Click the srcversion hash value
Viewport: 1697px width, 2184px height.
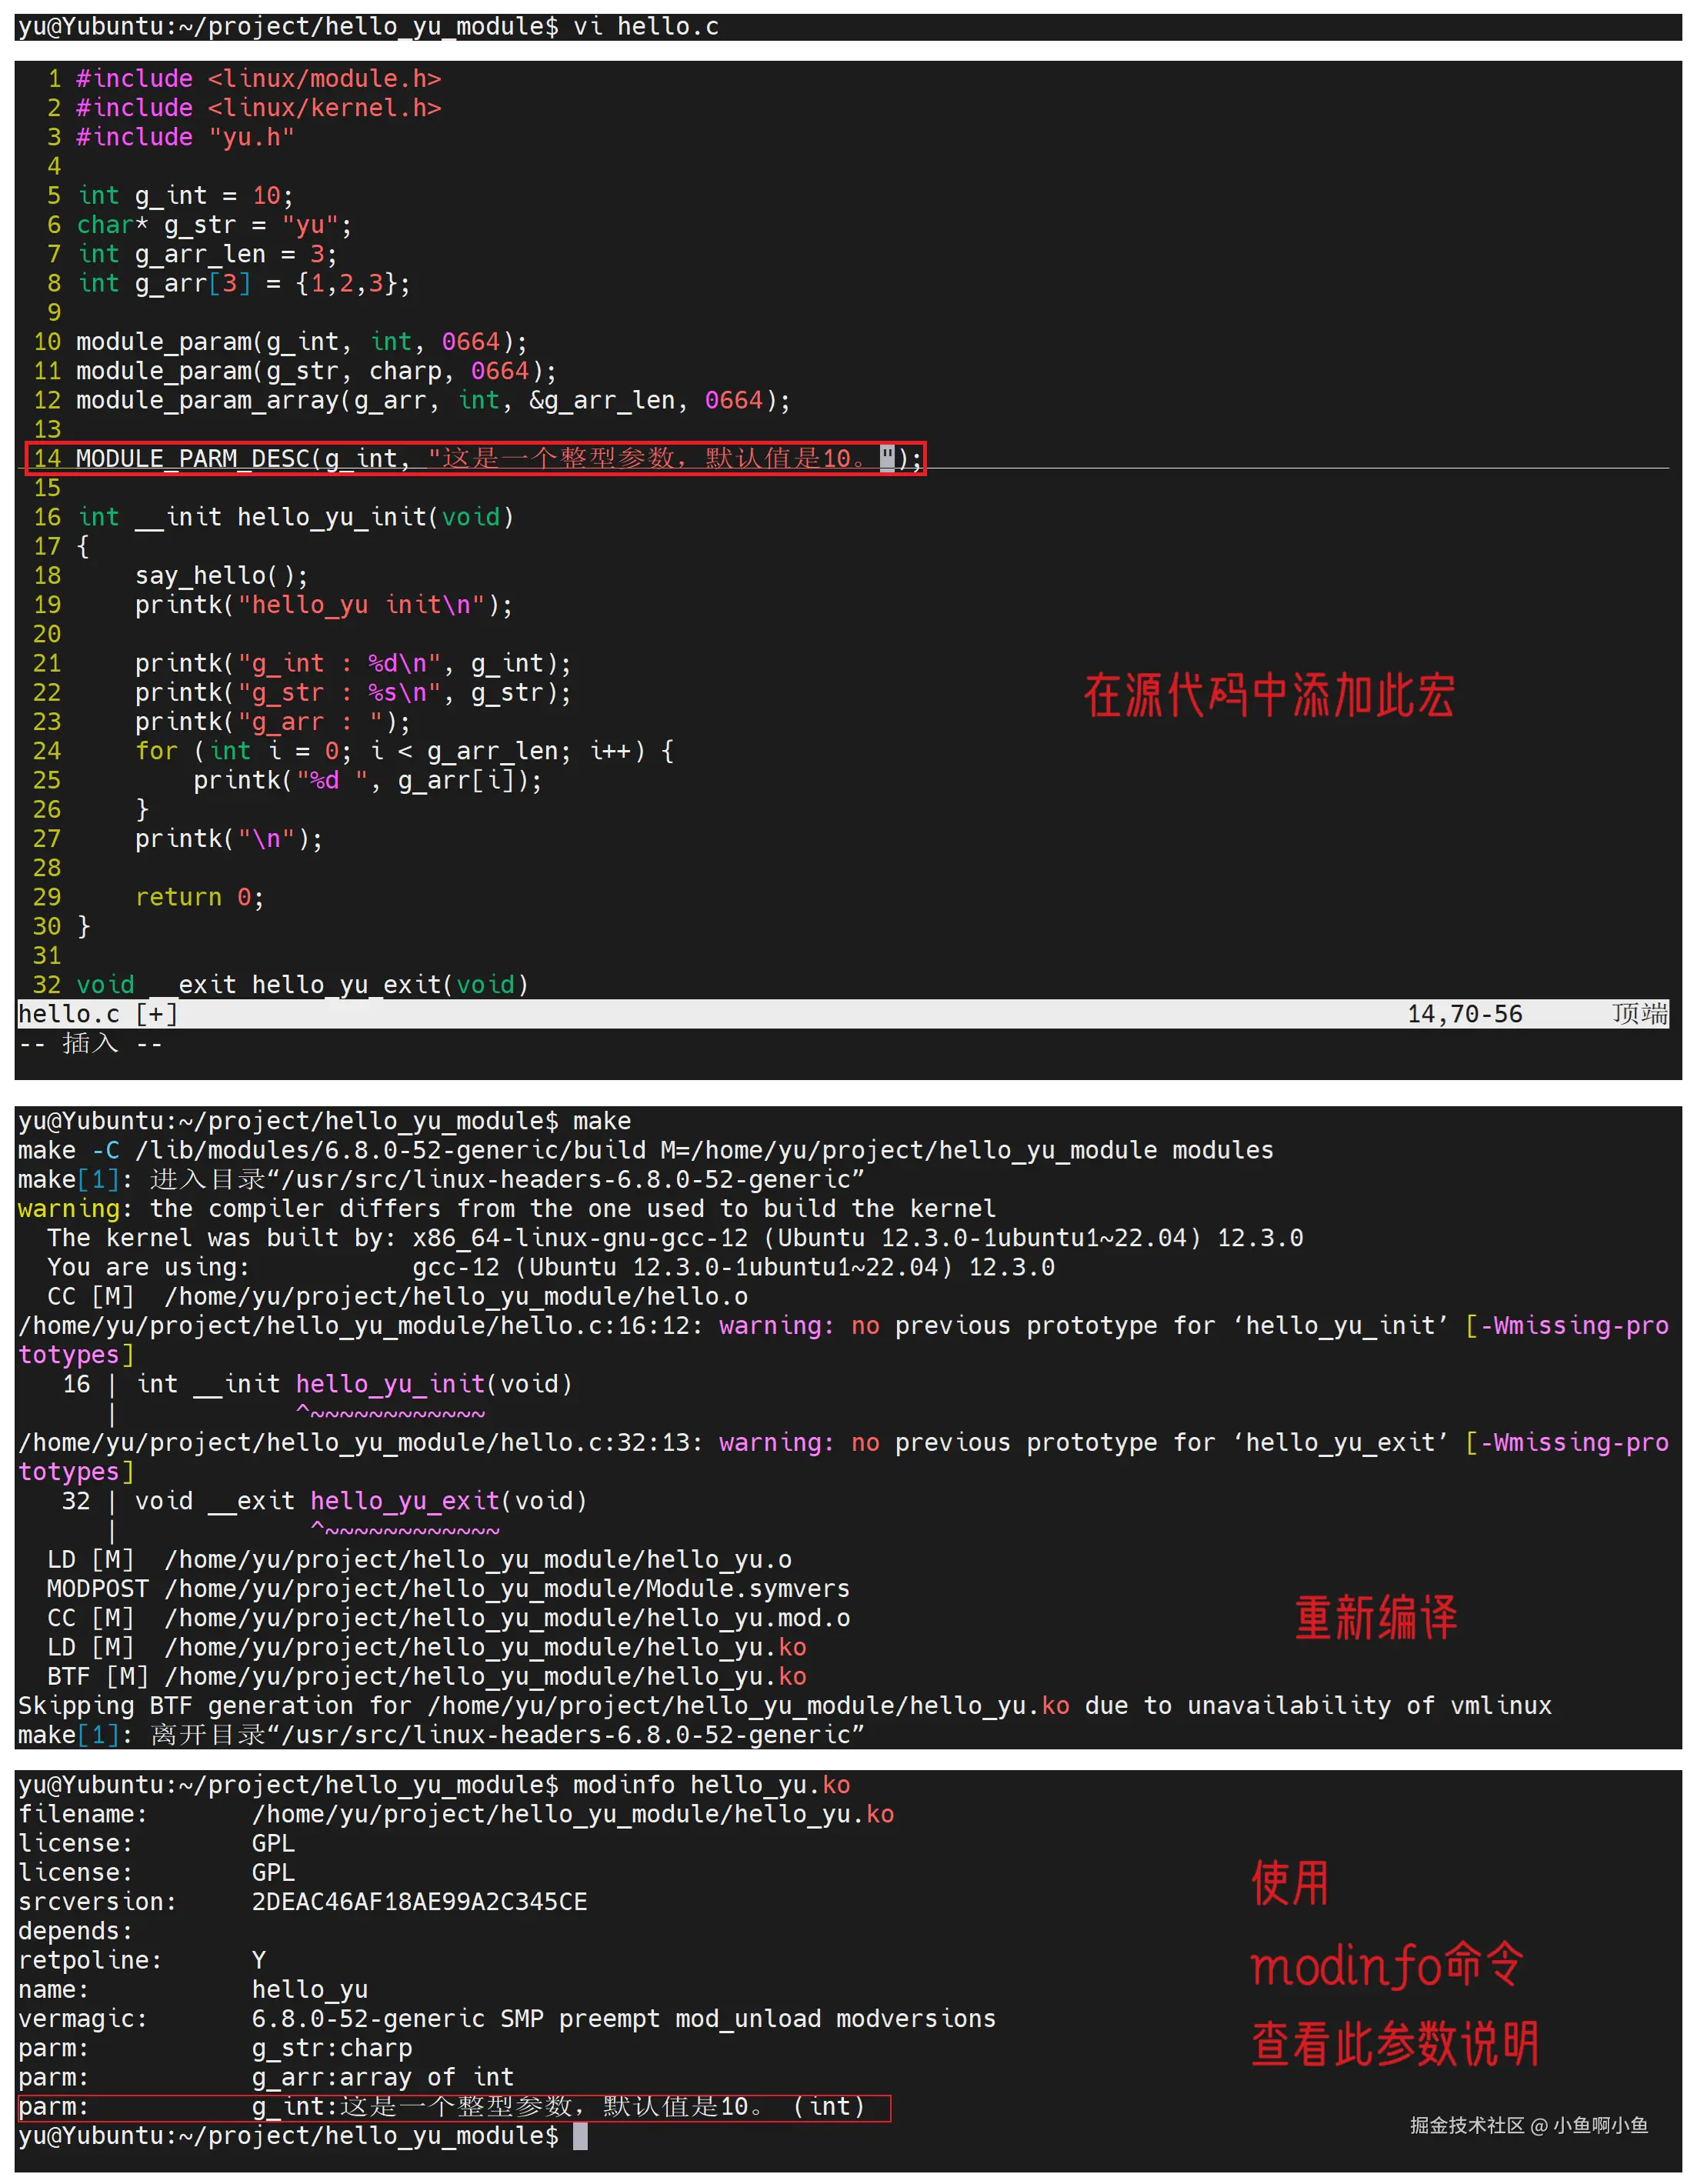click(x=419, y=1902)
